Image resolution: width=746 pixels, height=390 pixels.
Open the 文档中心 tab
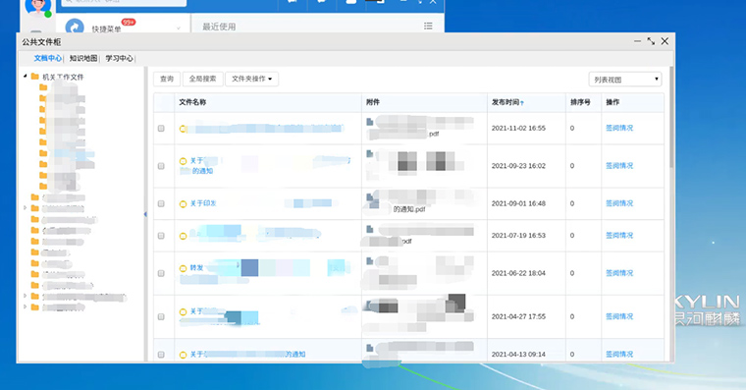point(47,58)
